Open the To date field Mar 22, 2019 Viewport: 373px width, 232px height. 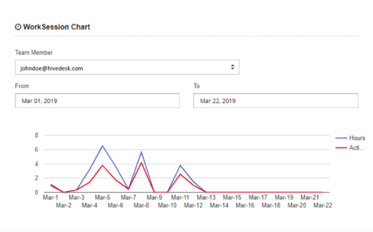pos(276,101)
